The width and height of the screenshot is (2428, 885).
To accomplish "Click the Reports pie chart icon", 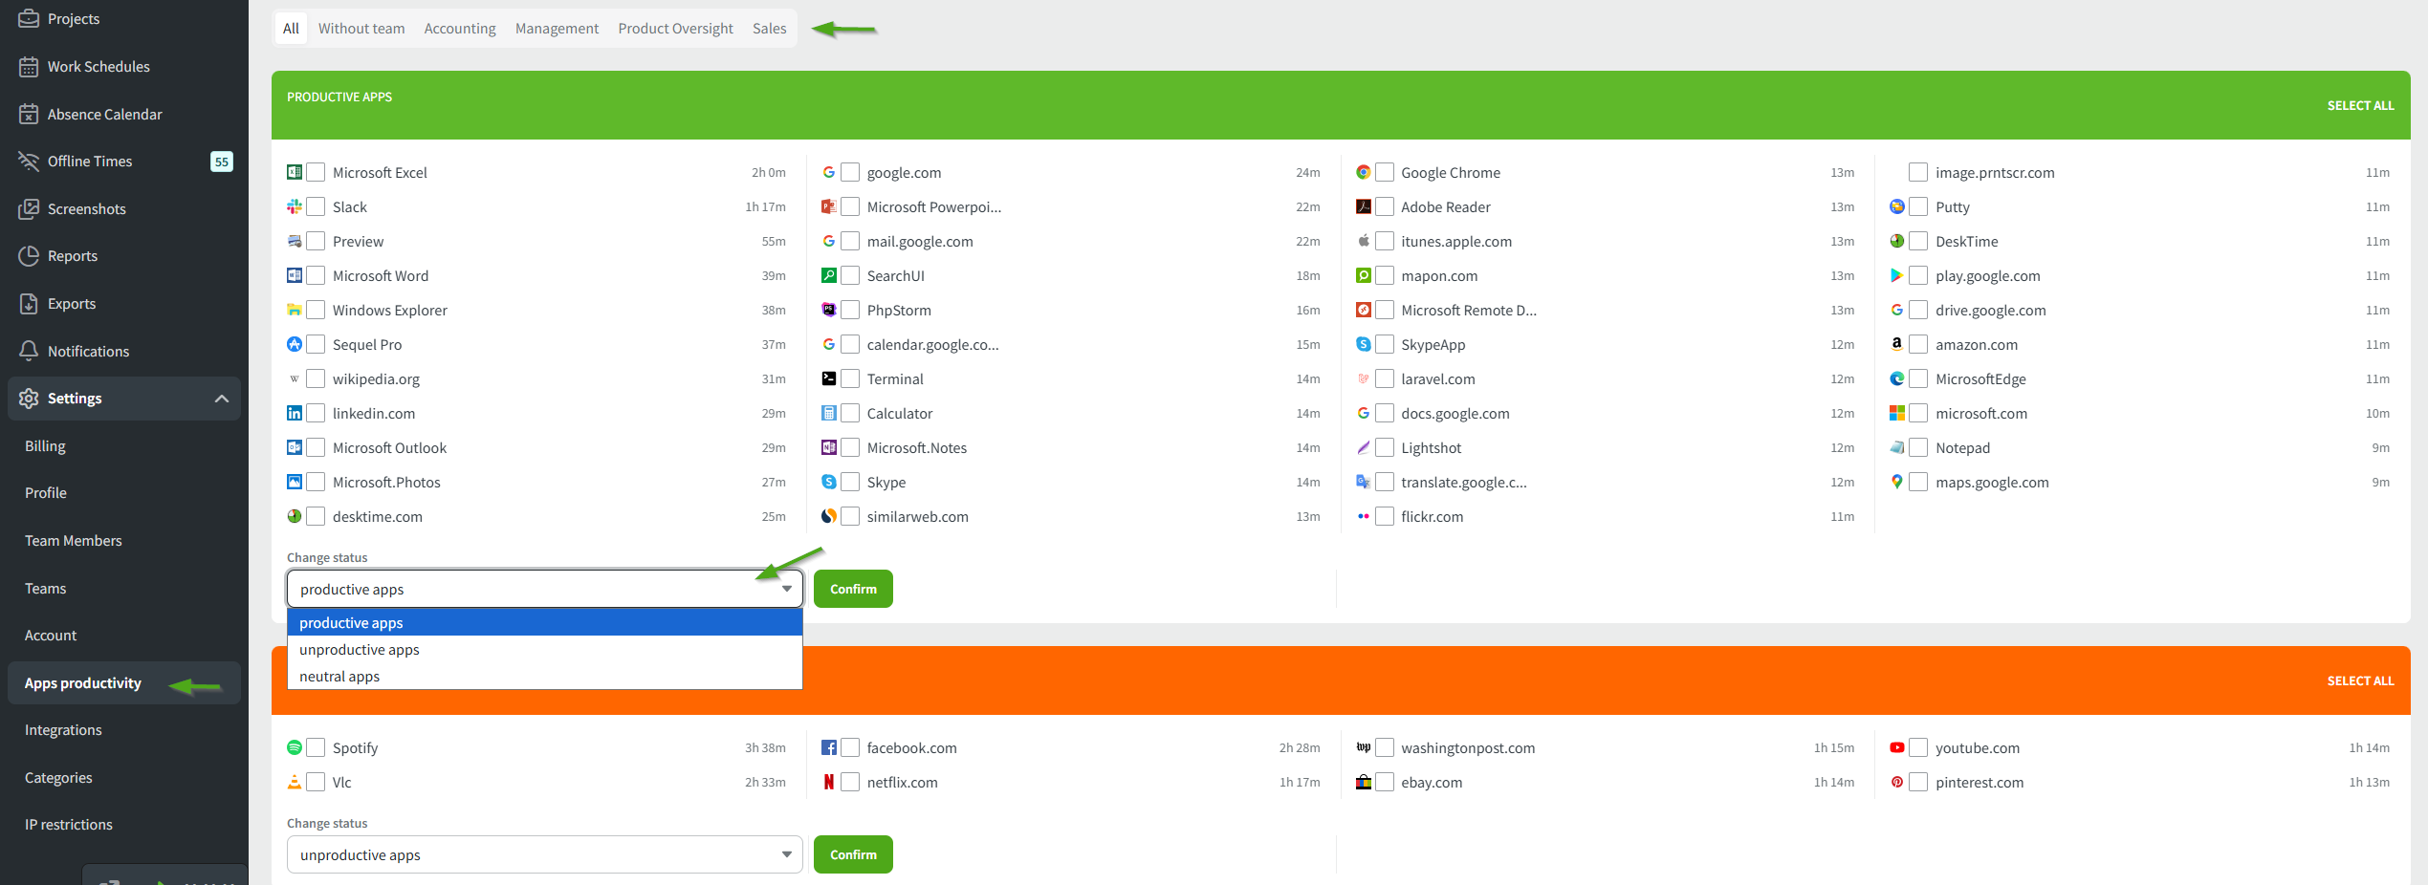I will (x=29, y=256).
